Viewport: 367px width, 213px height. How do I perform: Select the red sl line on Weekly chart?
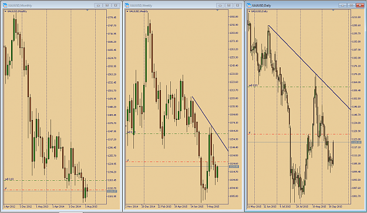tap(177, 162)
